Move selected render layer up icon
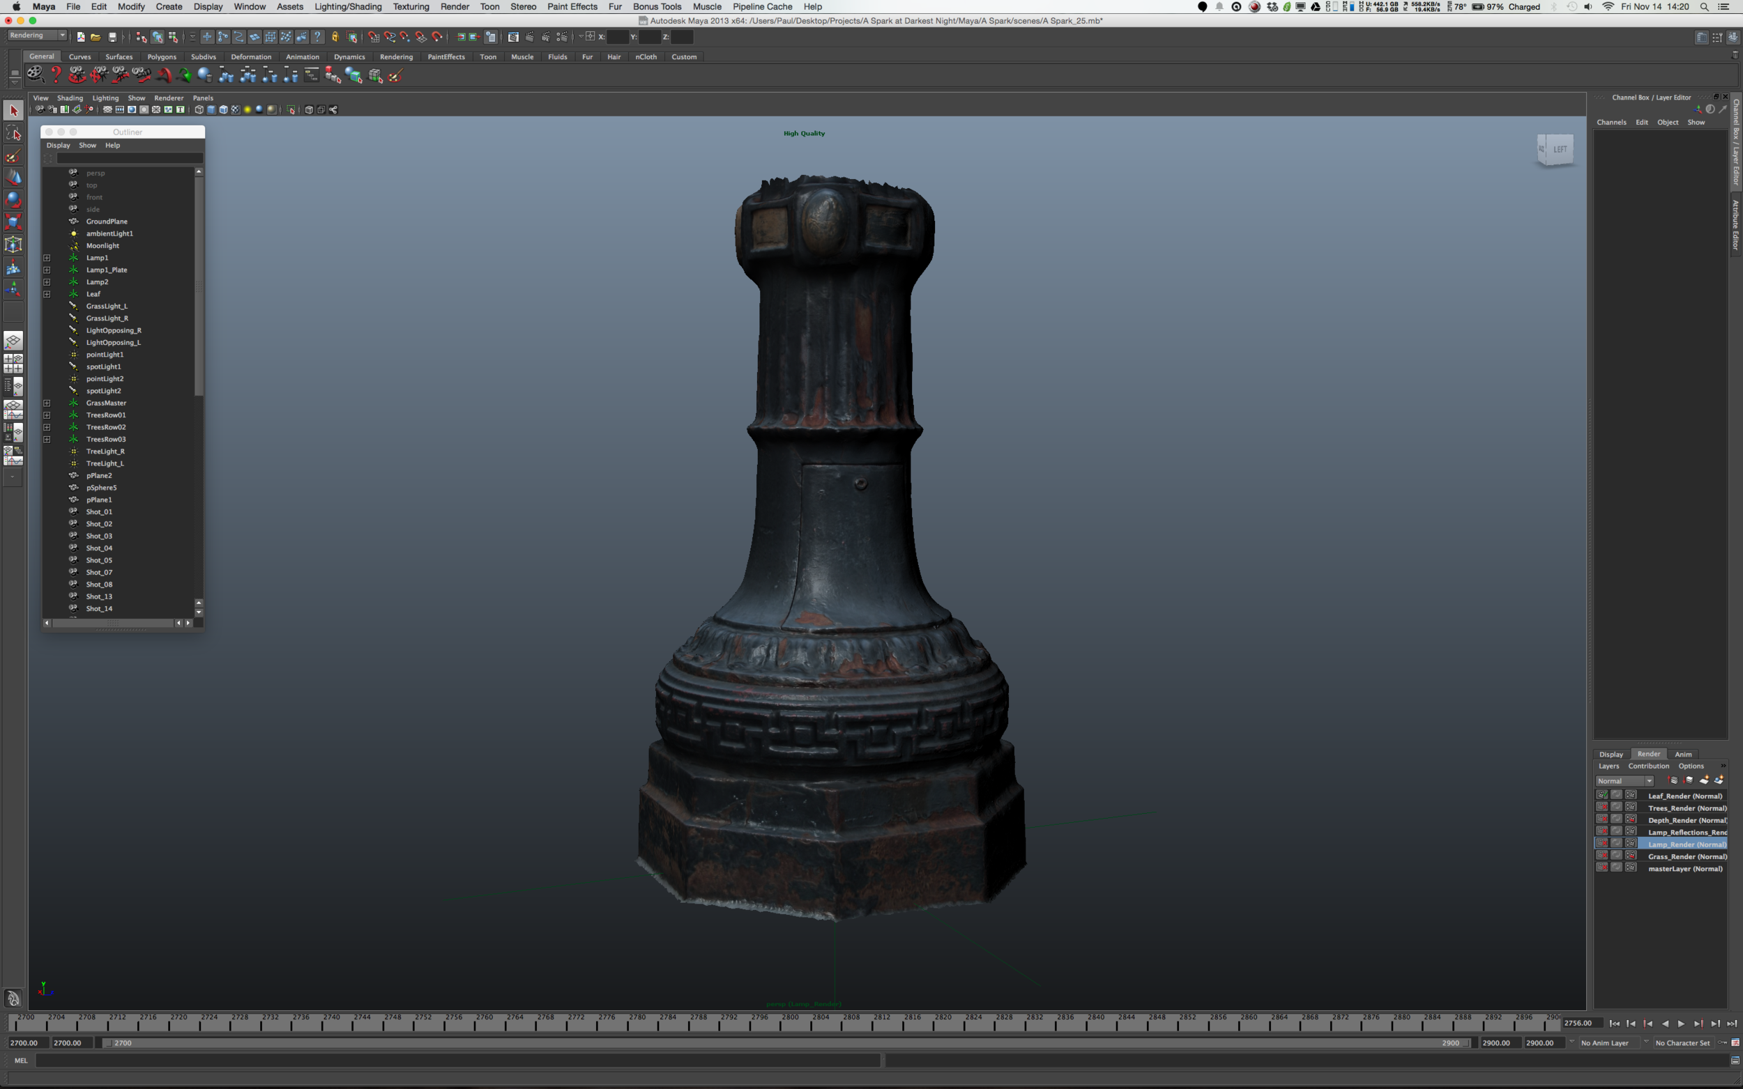 [x=1673, y=780]
